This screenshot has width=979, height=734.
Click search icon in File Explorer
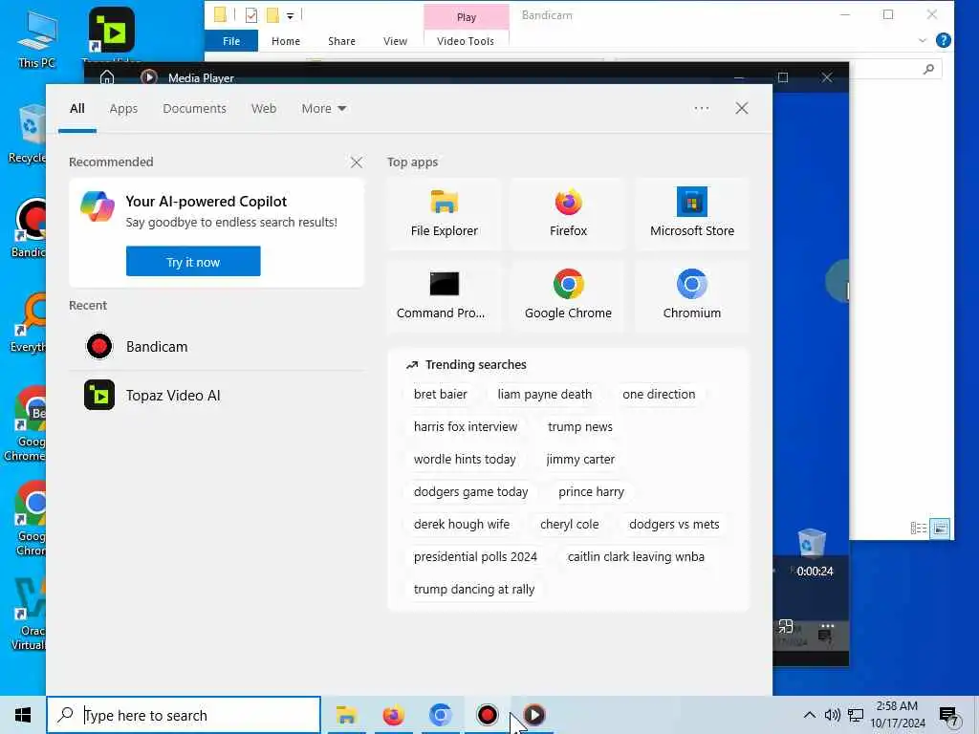[x=928, y=69]
